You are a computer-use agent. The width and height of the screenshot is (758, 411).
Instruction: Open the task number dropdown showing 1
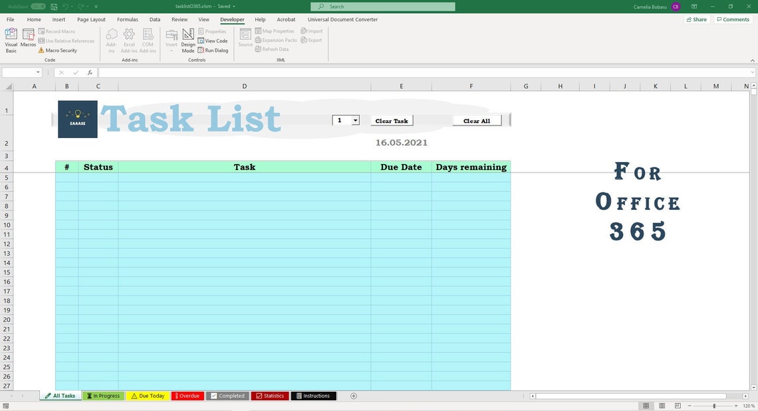(x=355, y=120)
